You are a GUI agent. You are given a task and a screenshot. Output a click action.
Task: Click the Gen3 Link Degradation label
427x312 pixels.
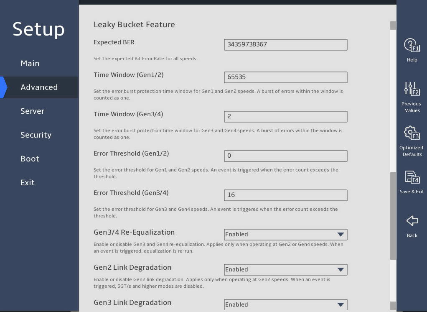click(132, 302)
